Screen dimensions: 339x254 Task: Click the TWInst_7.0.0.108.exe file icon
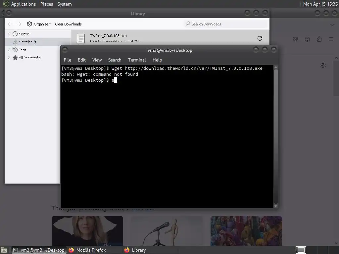pos(81,38)
